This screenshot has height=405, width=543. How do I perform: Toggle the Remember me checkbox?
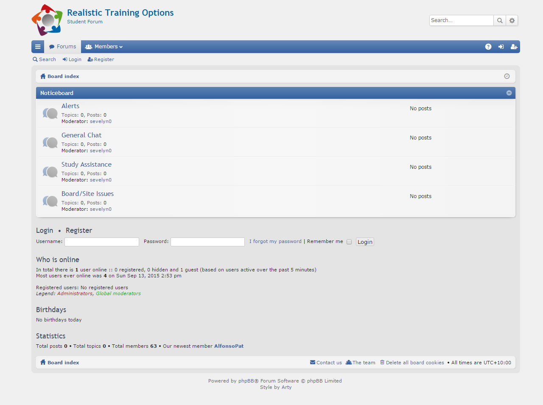coord(349,242)
